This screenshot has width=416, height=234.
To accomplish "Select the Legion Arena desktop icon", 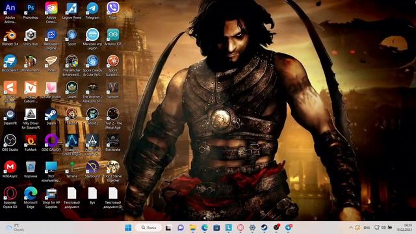I will 71,10.
